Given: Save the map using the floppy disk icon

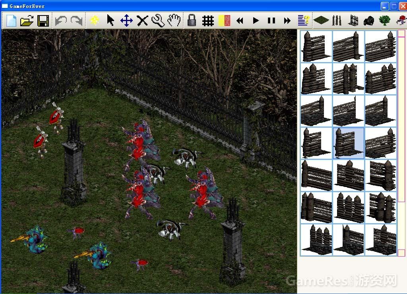Looking at the screenshot, I should [43, 20].
